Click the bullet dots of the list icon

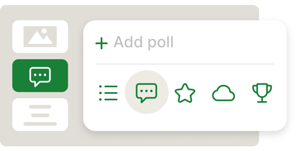click(100, 93)
